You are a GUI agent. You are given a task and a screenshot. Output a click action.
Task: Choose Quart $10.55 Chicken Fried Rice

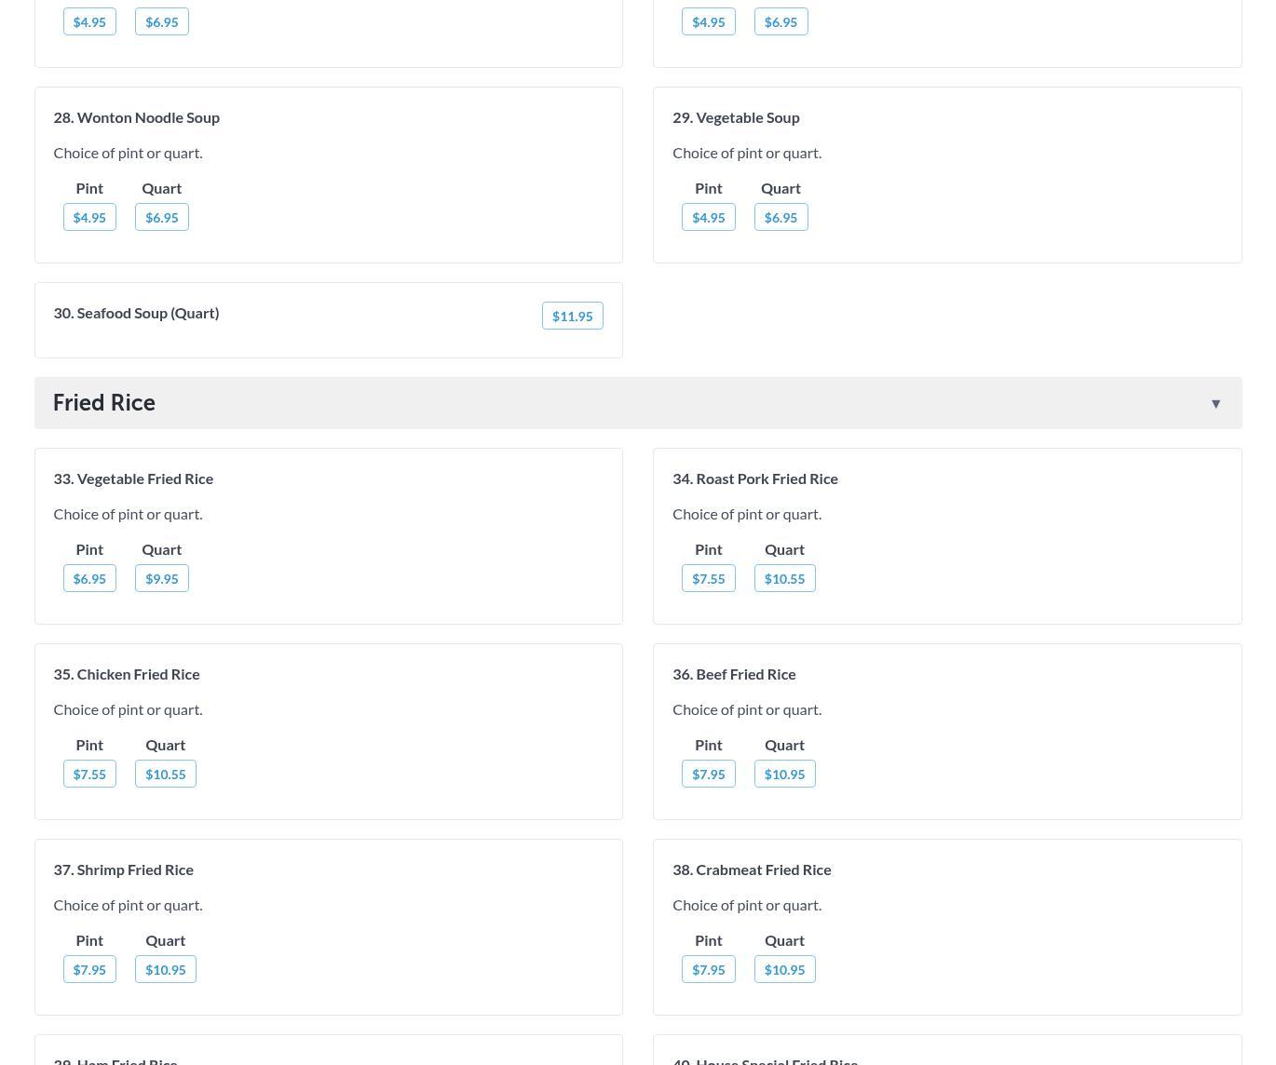165,775
